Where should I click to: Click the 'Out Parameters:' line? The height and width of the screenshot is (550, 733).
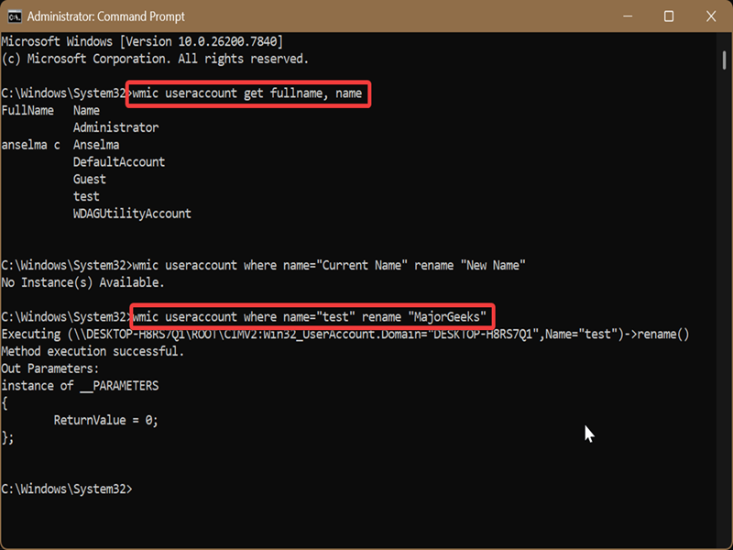point(50,368)
